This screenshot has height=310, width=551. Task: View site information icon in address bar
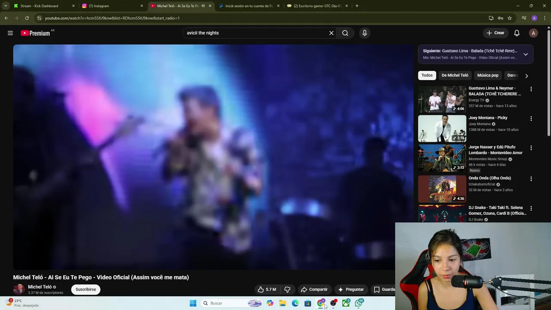click(39, 18)
